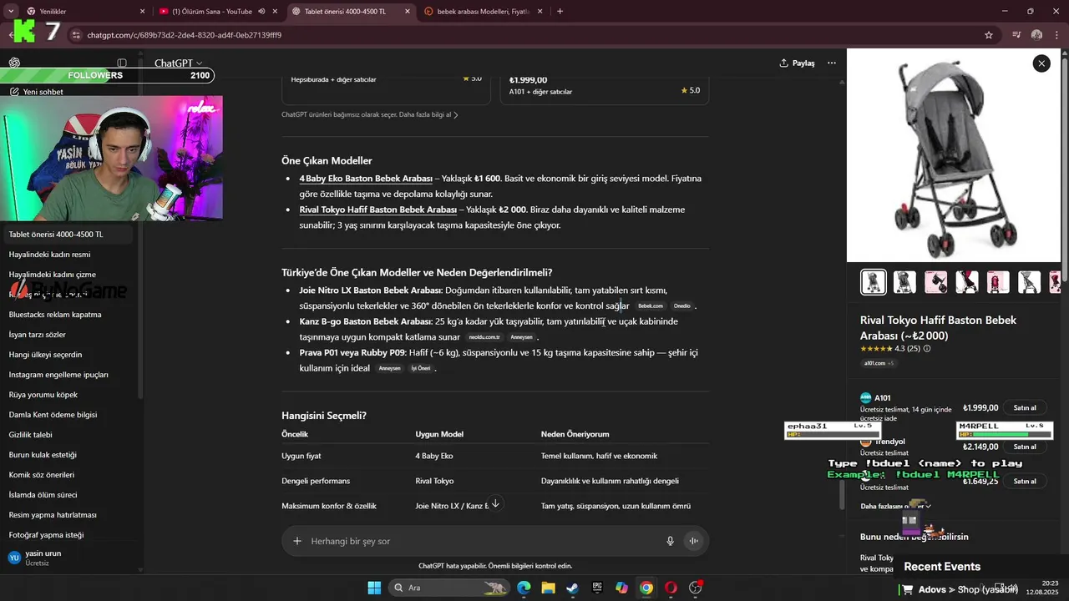Open the Tablet önerisi 4000-4500 TL chat
Image resolution: width=1069 pixels, height=601 pixels.
pyautogui.click(x=68, y=235)
